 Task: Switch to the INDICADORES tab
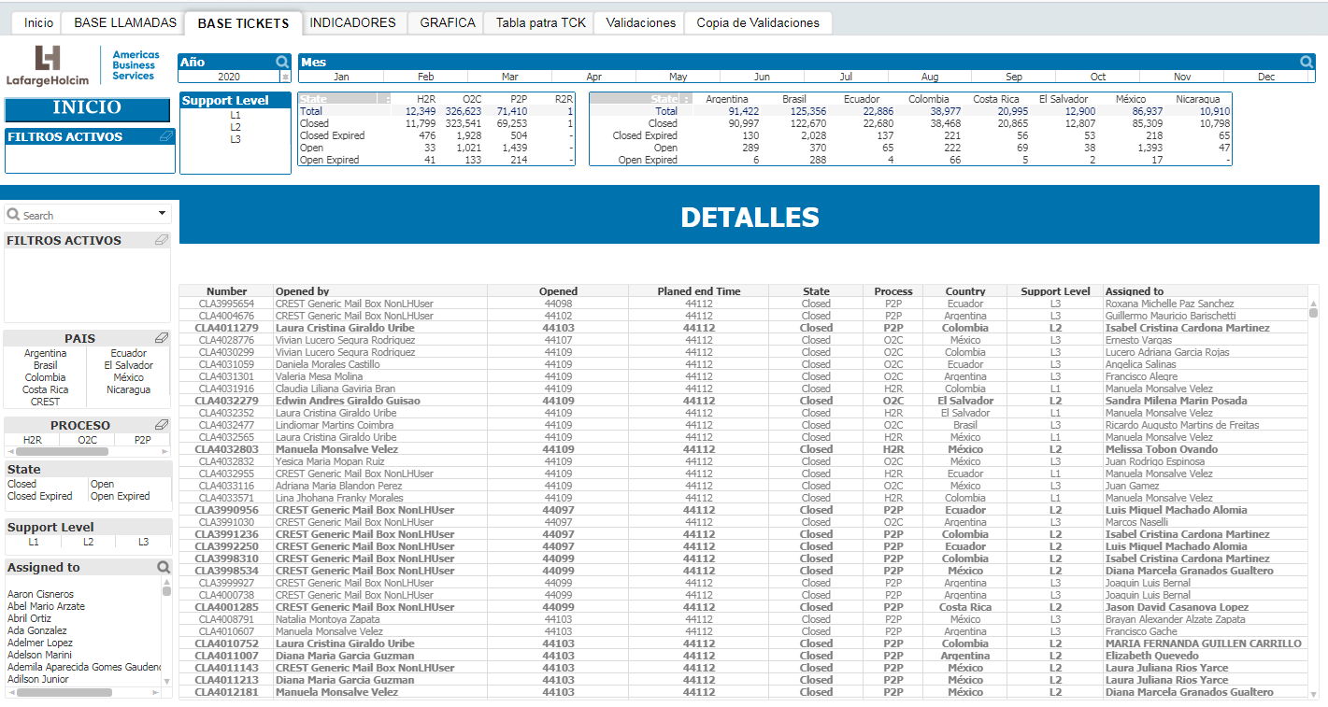click(353, 22)
